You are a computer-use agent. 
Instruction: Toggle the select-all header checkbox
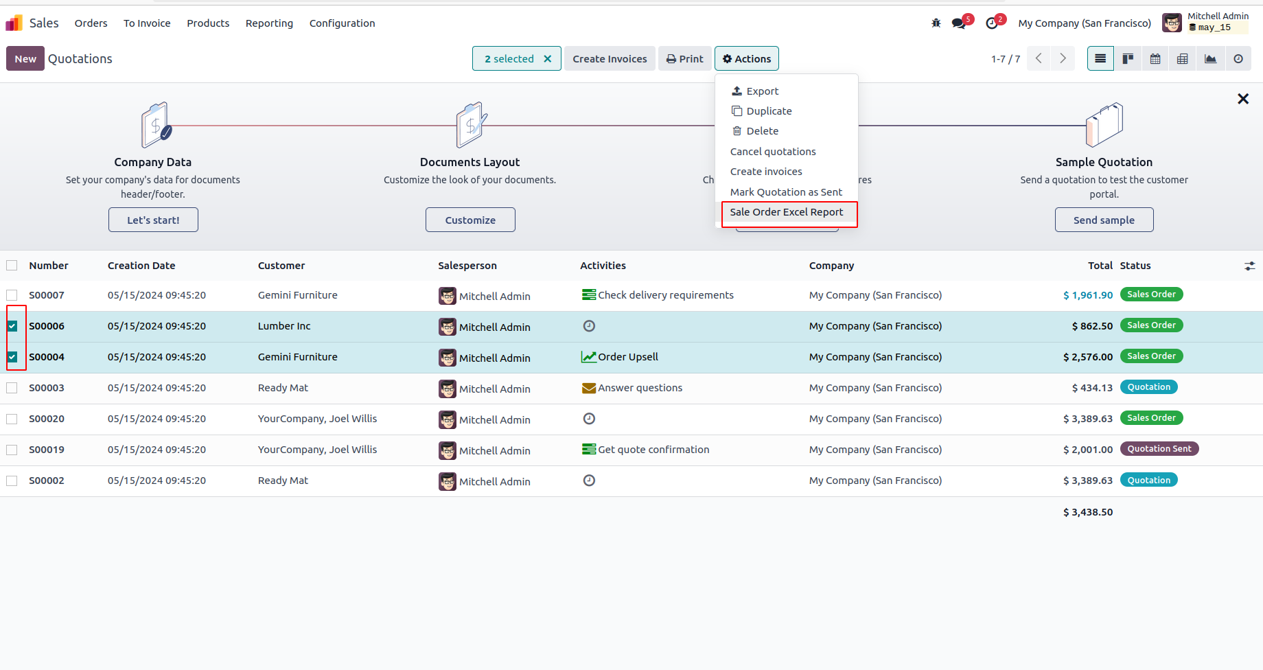point(12,266)
